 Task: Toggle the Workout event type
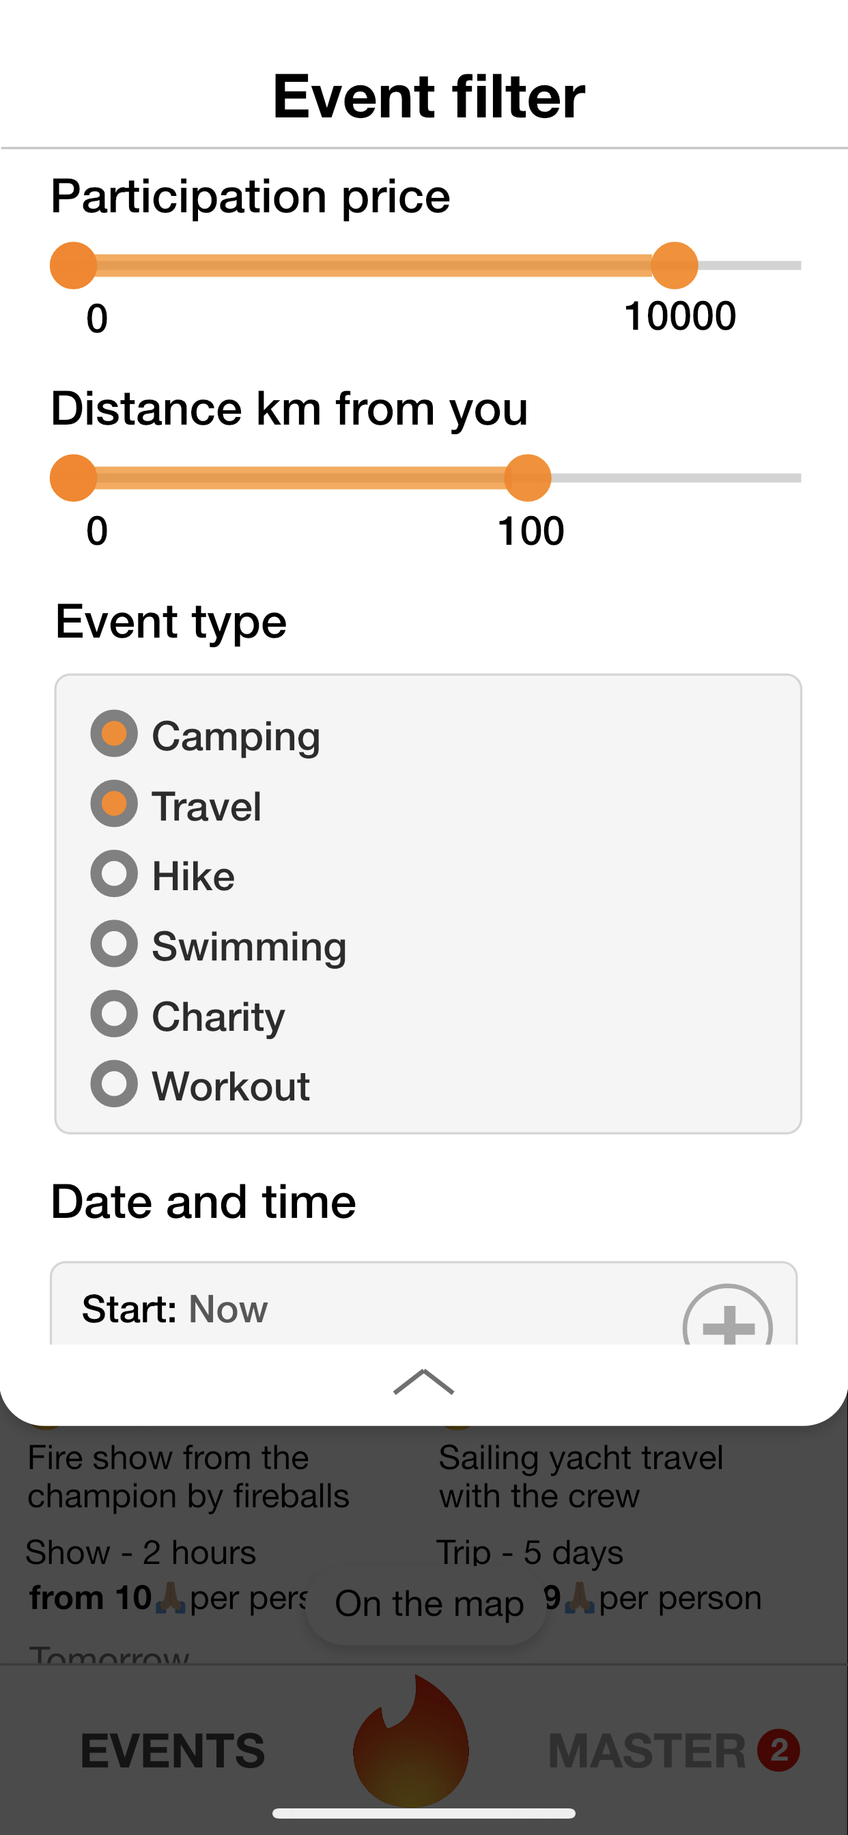(x=114, y=1083)
